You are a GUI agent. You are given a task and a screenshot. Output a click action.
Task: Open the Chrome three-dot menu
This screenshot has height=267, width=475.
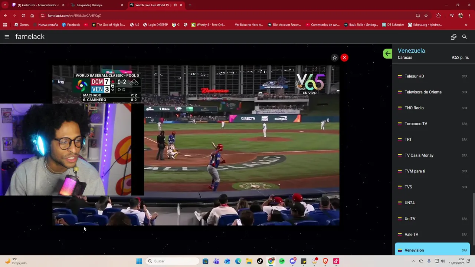469,16
